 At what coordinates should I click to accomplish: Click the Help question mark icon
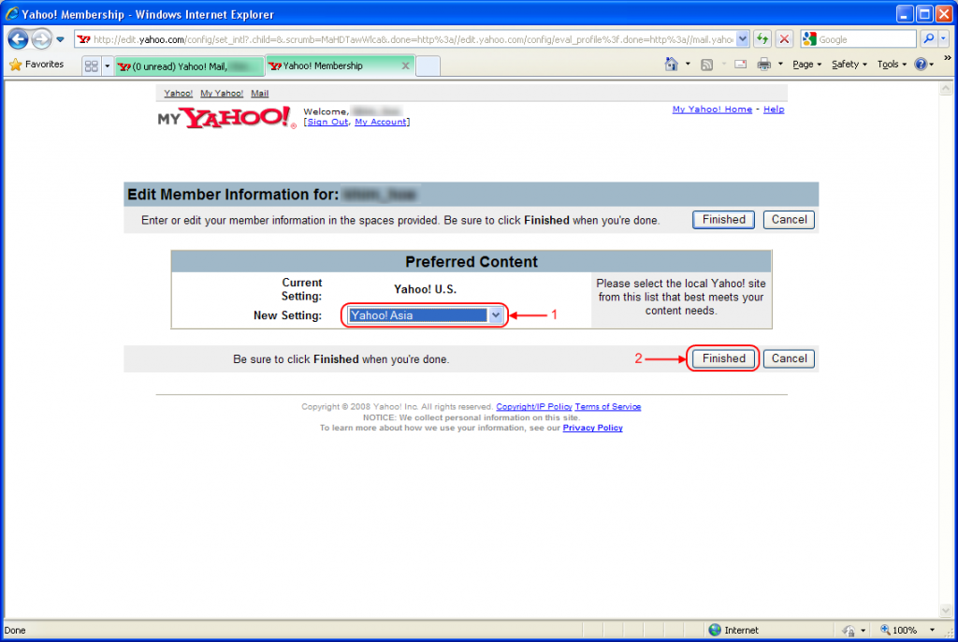coord(920,65)
